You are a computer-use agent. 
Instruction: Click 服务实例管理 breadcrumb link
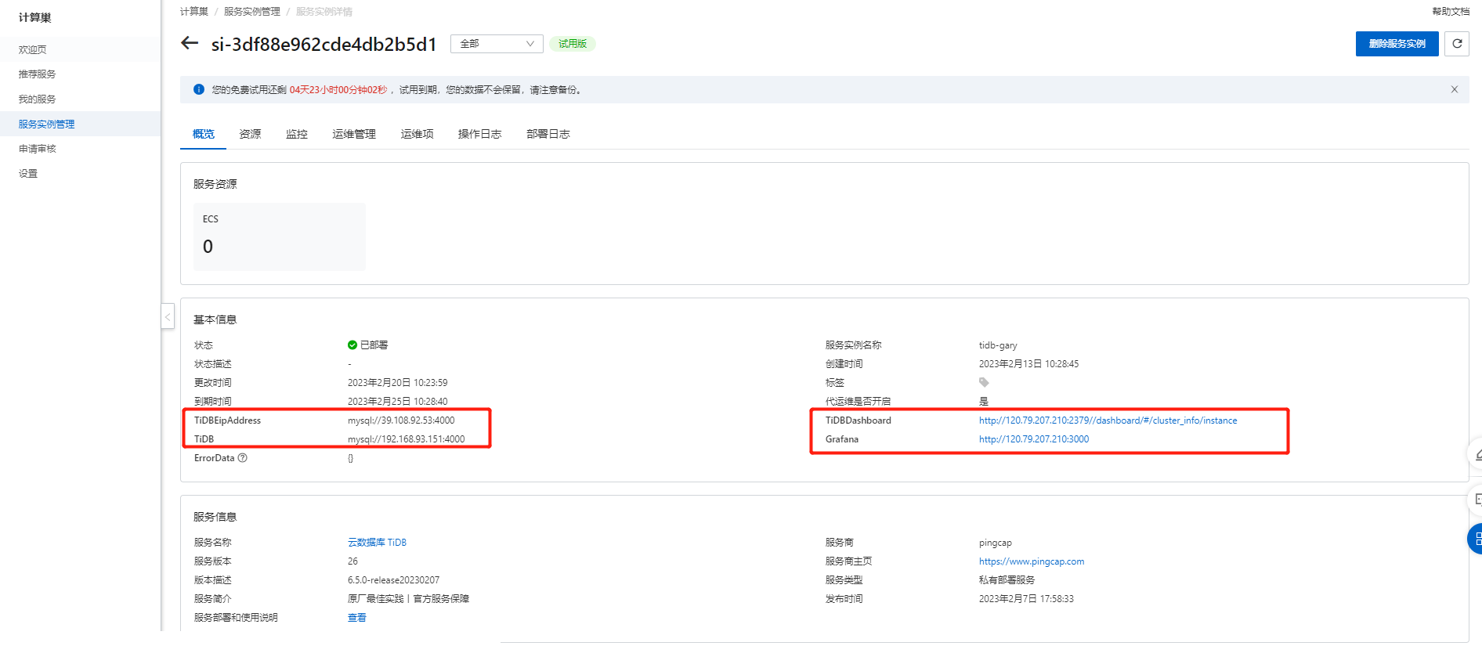(252, 12)
